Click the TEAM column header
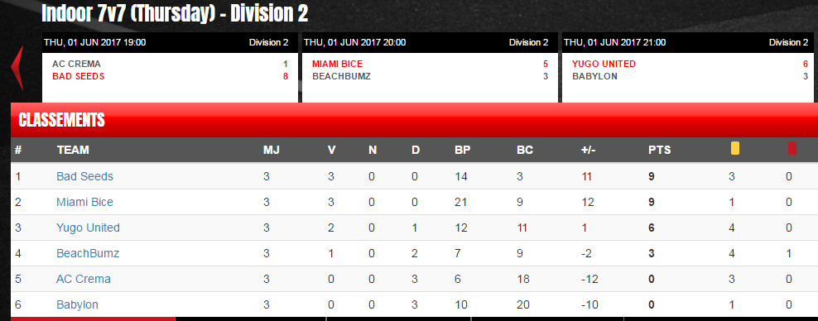 (73, 150)
